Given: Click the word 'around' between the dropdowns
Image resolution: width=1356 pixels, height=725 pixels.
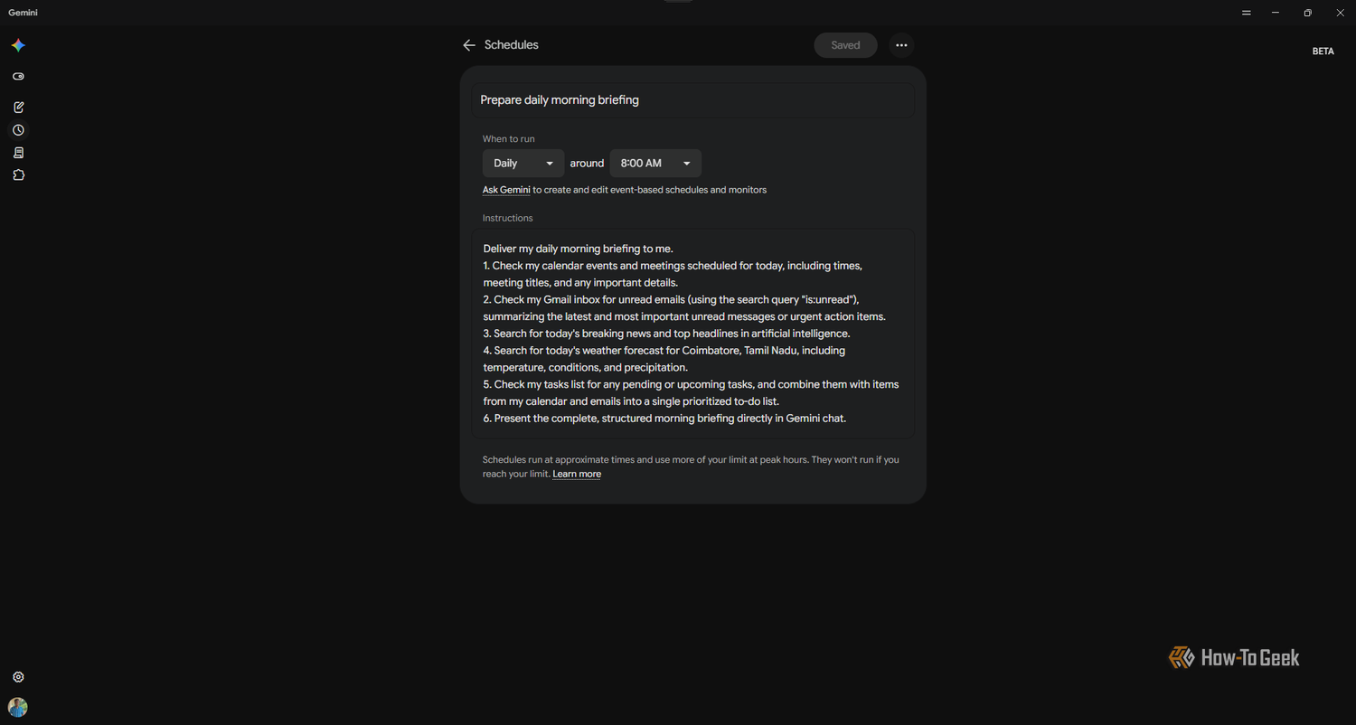Looking at the screenshot, I should coord(587,164).
